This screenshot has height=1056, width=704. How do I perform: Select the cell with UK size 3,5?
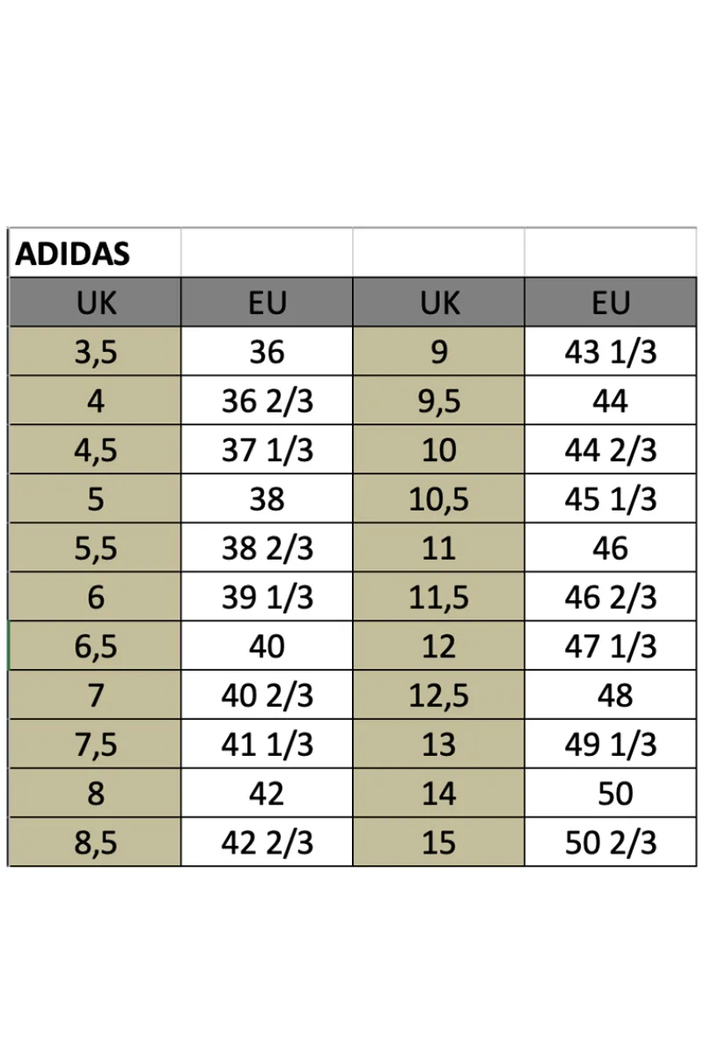95,352
